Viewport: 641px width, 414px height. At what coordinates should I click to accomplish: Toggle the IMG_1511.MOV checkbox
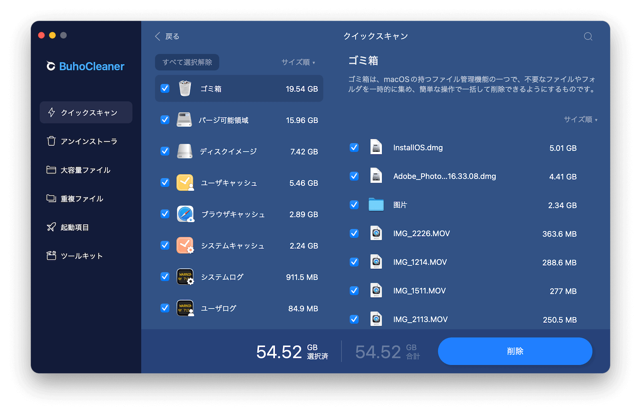[354, 290]
